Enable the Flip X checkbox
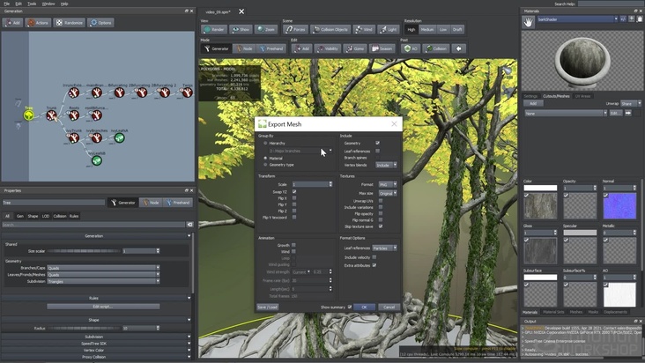 pos(294,198)
